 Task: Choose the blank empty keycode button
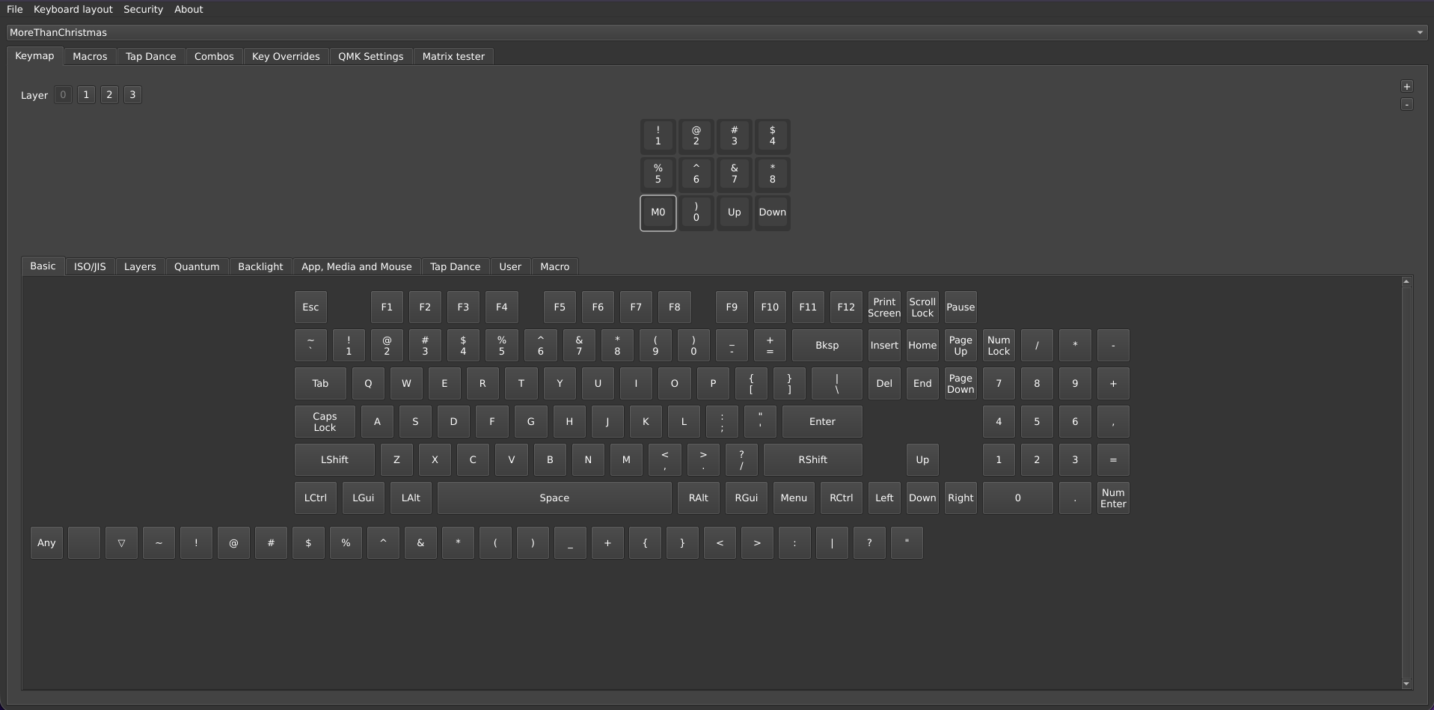(x=84, y=543)
